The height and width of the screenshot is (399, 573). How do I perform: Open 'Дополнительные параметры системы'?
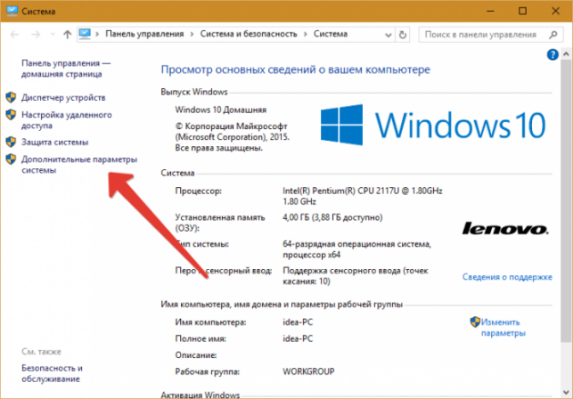click(x=79, y=165)
